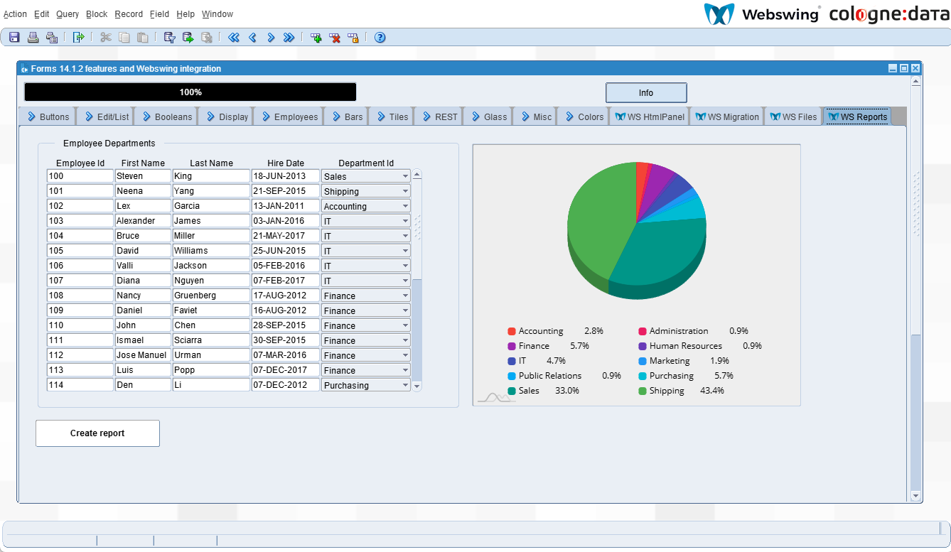The width and height of the screenshot is (951, 552).
Task: Open Department dropdown for Steven King
Action: coord(405,176)
